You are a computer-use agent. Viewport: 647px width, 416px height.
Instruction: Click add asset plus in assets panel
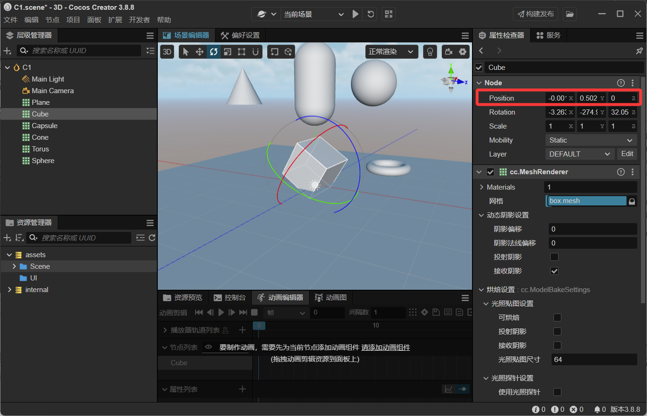[x=7, y=238]
